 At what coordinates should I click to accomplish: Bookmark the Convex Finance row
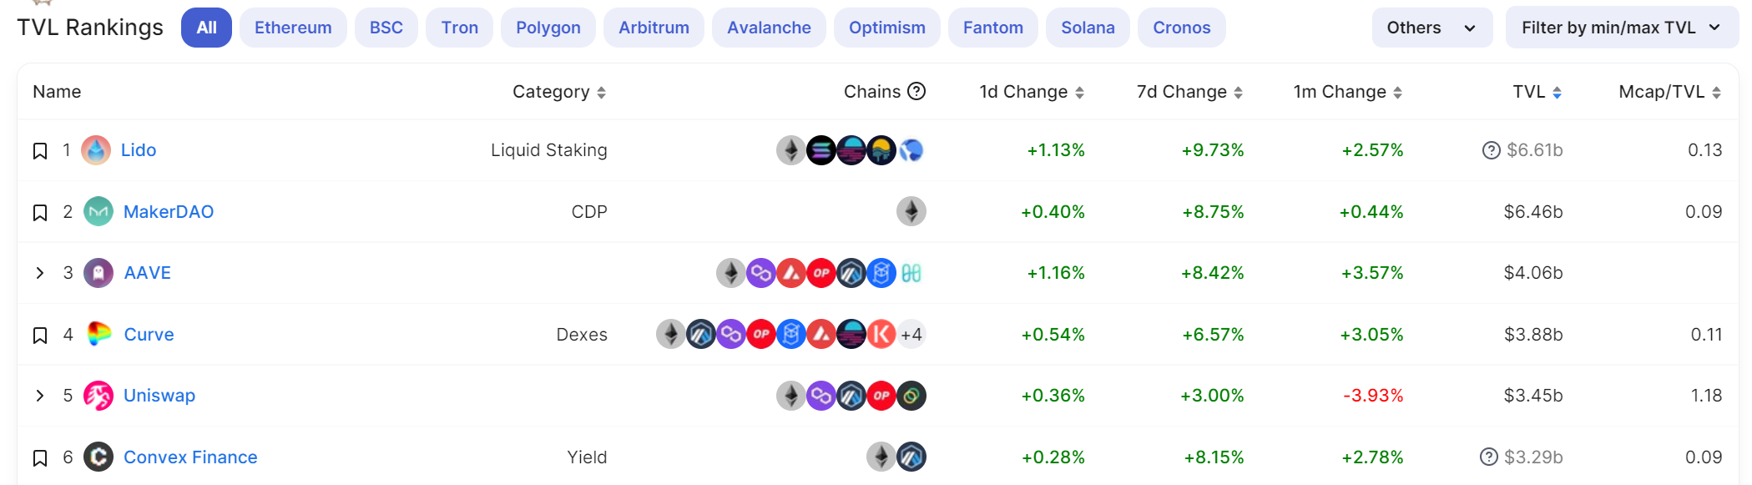pyautogui.click(x=40, y=458)
